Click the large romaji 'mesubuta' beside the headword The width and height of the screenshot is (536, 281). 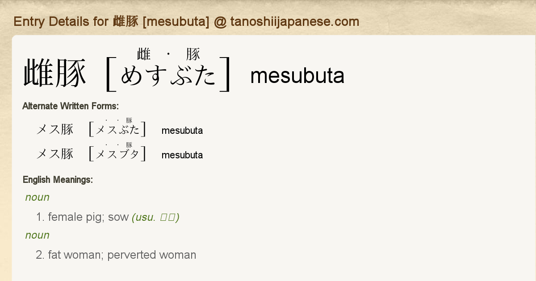click(x=297, y=76)
